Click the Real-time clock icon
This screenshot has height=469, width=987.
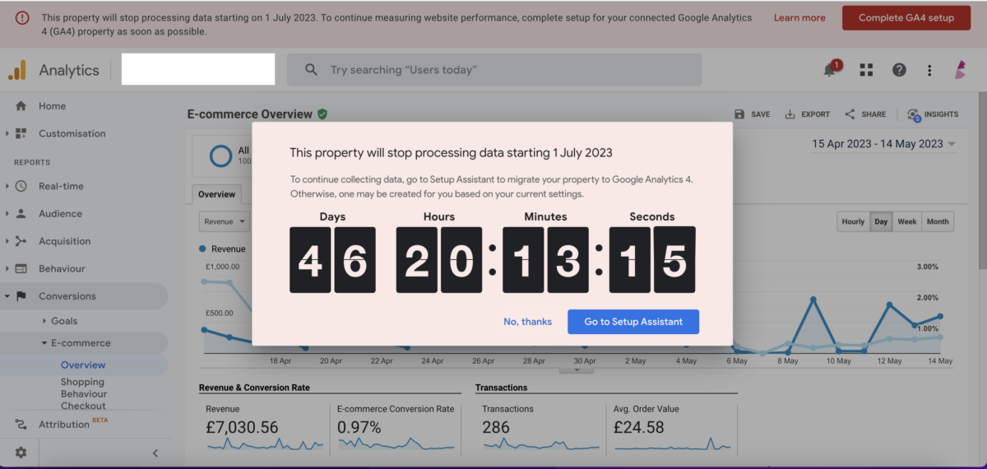tap(21, 186)
